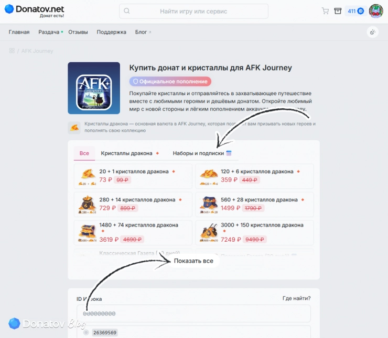Open the 411 balance coin badge
Image resolution: width=388 pixels, height=338 pixels.
pyautogui.click(x=355, y=11)
